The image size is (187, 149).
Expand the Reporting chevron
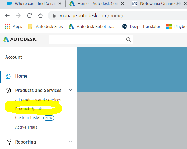pos(71,142)
